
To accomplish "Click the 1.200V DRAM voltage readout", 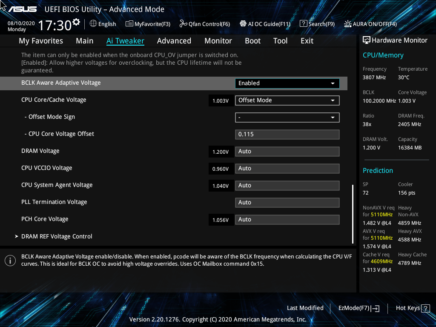I will point(221,152).
